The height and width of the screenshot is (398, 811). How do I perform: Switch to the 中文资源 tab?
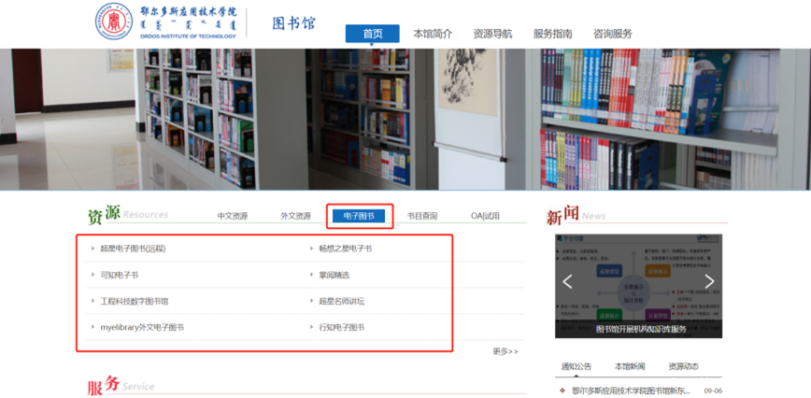click(233, 216)
